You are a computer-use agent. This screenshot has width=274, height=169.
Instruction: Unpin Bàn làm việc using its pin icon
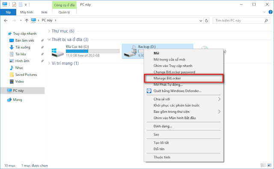click(x=42, y=40)
